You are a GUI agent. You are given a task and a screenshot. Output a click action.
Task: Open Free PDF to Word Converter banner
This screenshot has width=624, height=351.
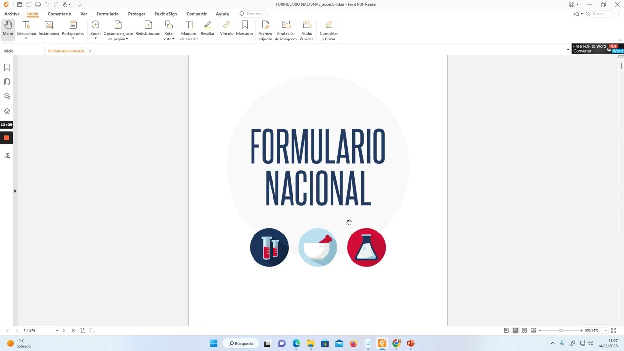[x=598, y=48]
